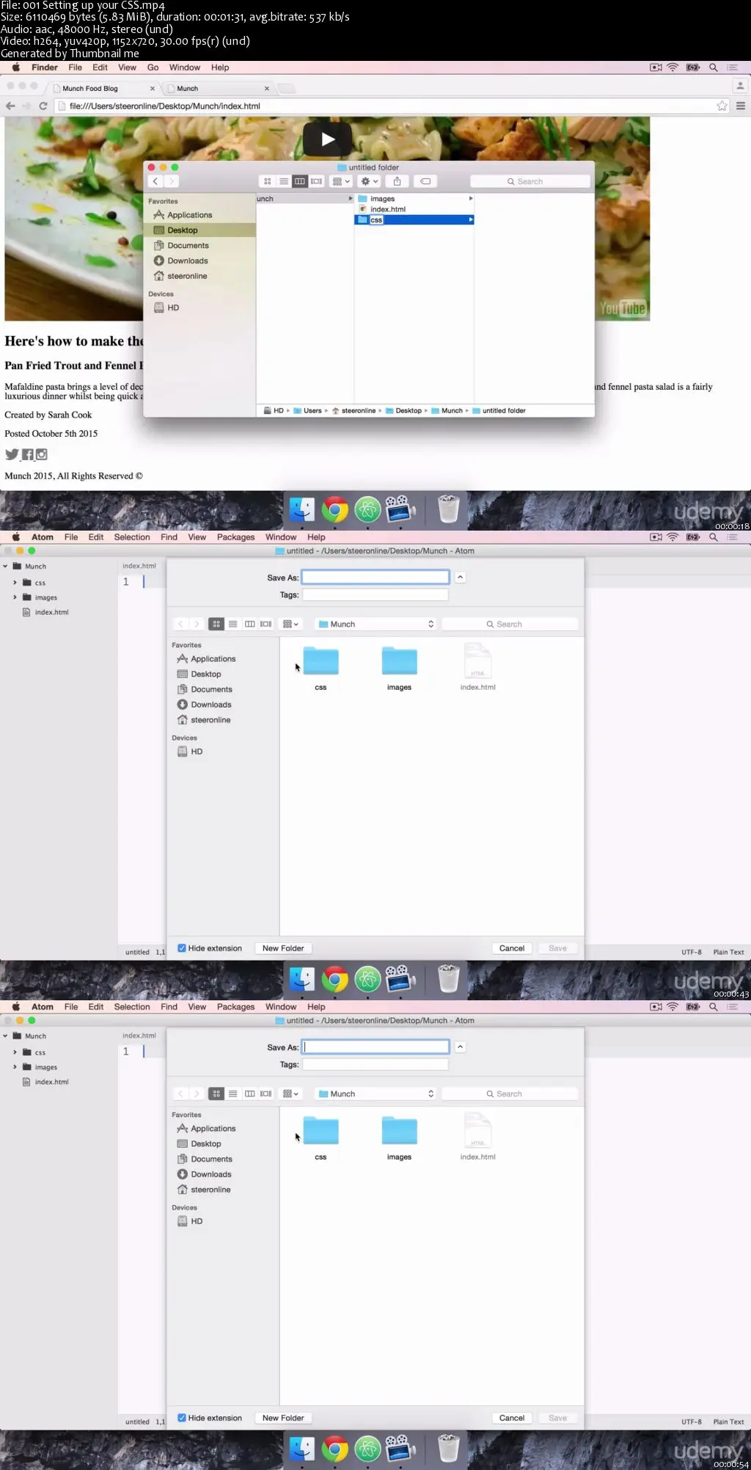
Task: Open the gear action dropdown in Finder window
Action: click(369, 181)
